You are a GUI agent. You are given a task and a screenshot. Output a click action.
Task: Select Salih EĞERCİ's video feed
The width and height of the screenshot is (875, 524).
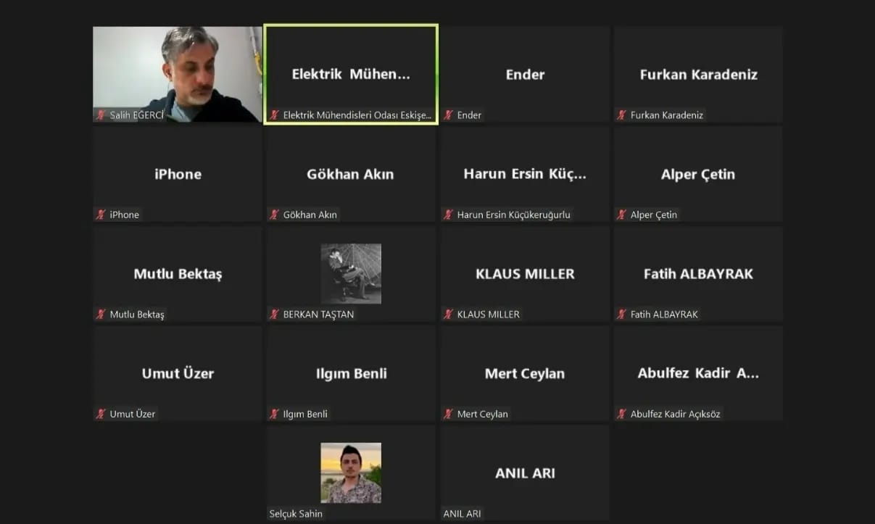coord(178,75)
